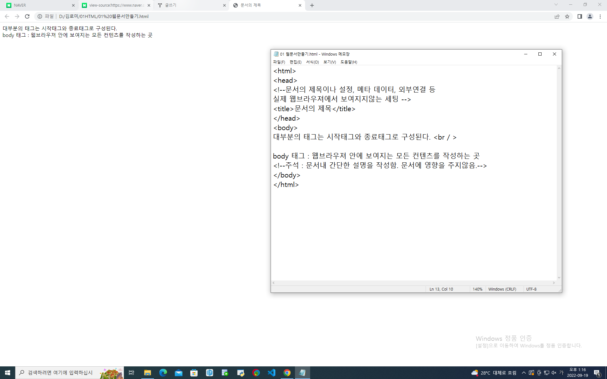The width and height of the screenshot is (607, 379).
Task: Open the clock showing 오후 1:16
Action: pos(578,373)
